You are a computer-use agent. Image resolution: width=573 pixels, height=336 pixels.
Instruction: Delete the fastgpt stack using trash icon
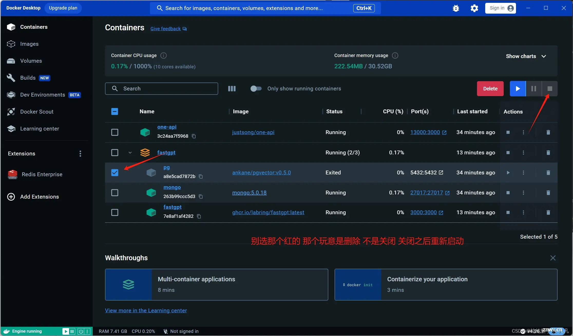coord(548,153)
